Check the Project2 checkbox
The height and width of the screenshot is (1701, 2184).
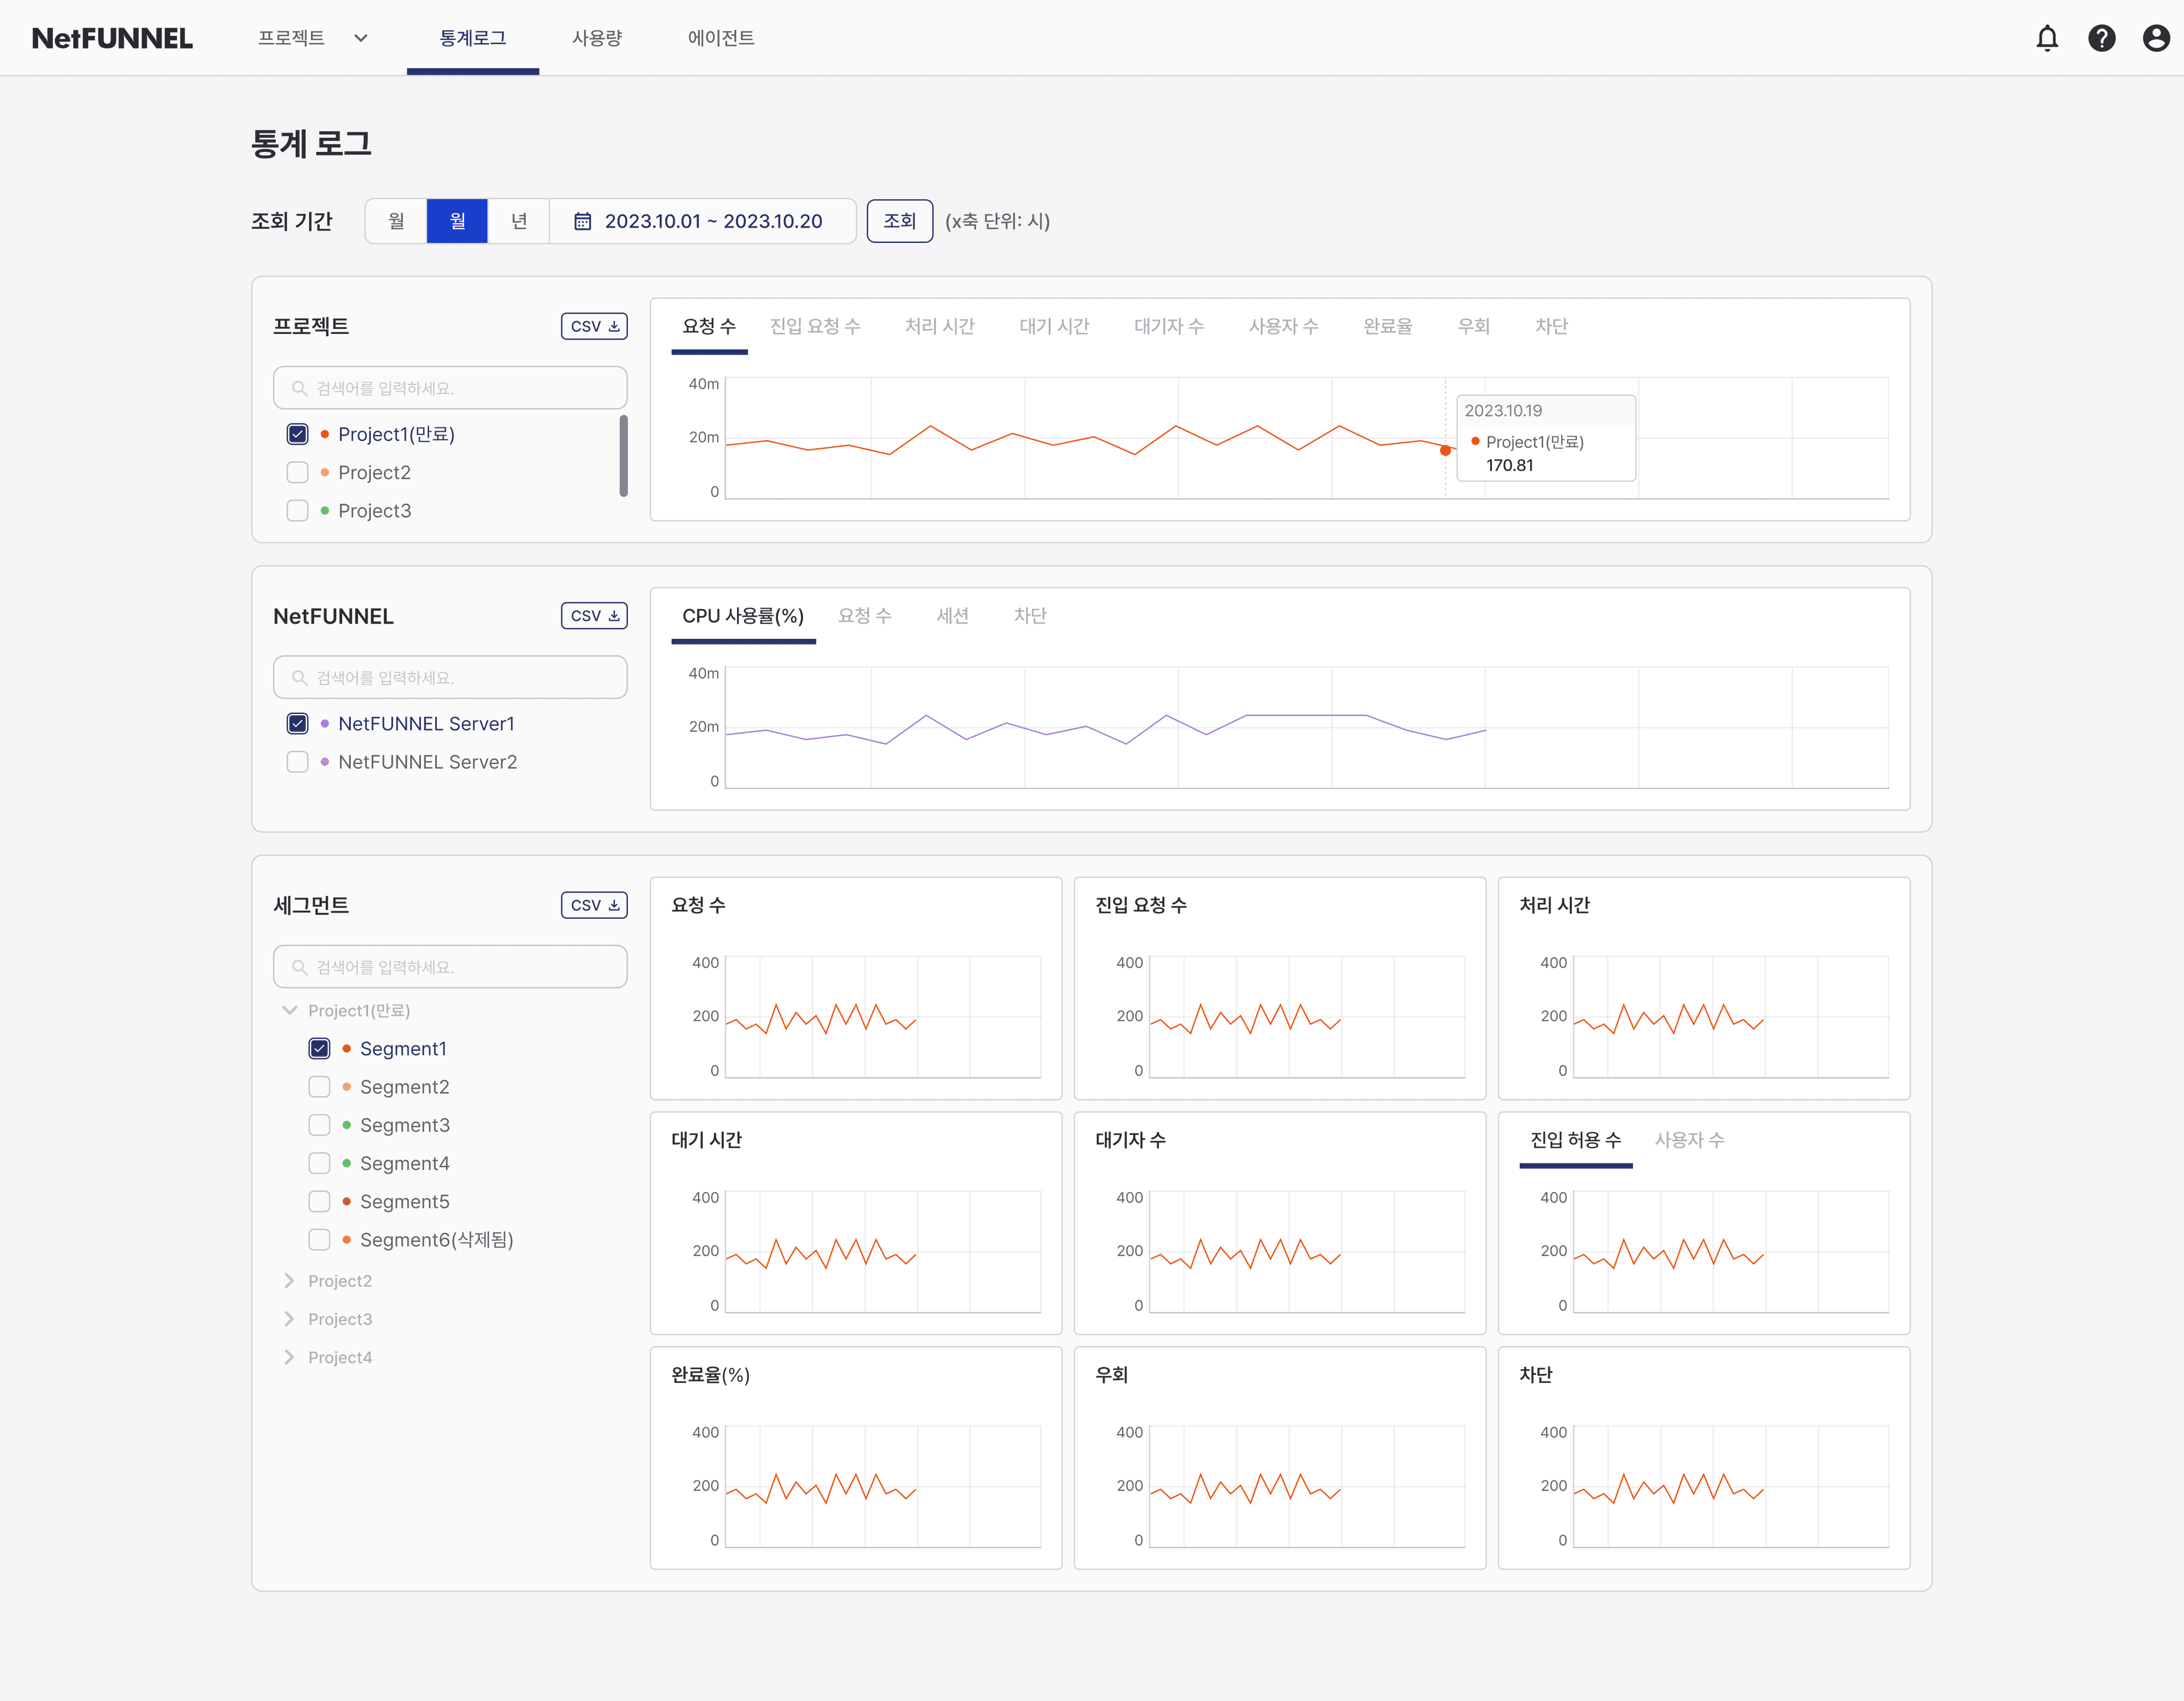tap(297, 472)
